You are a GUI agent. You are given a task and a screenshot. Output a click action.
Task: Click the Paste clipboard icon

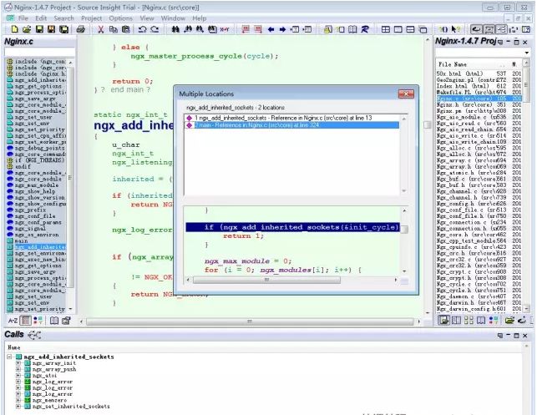tap(125, 29)
